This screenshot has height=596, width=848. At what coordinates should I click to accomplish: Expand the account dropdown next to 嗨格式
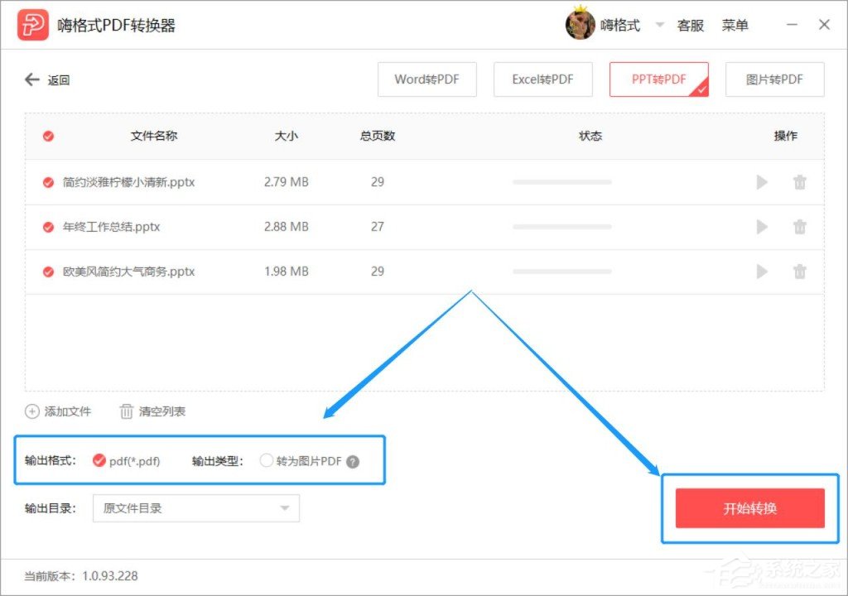658,25
